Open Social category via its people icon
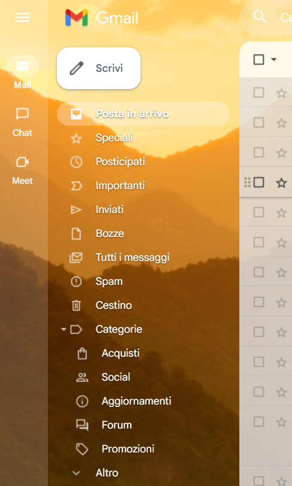The height and width of the screenshot is (486, 292). [82, 377]
